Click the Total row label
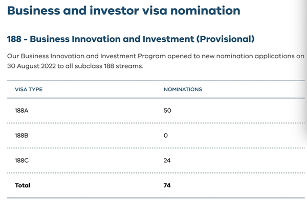This screenshot has height=202, width=307. coord(23,185)
